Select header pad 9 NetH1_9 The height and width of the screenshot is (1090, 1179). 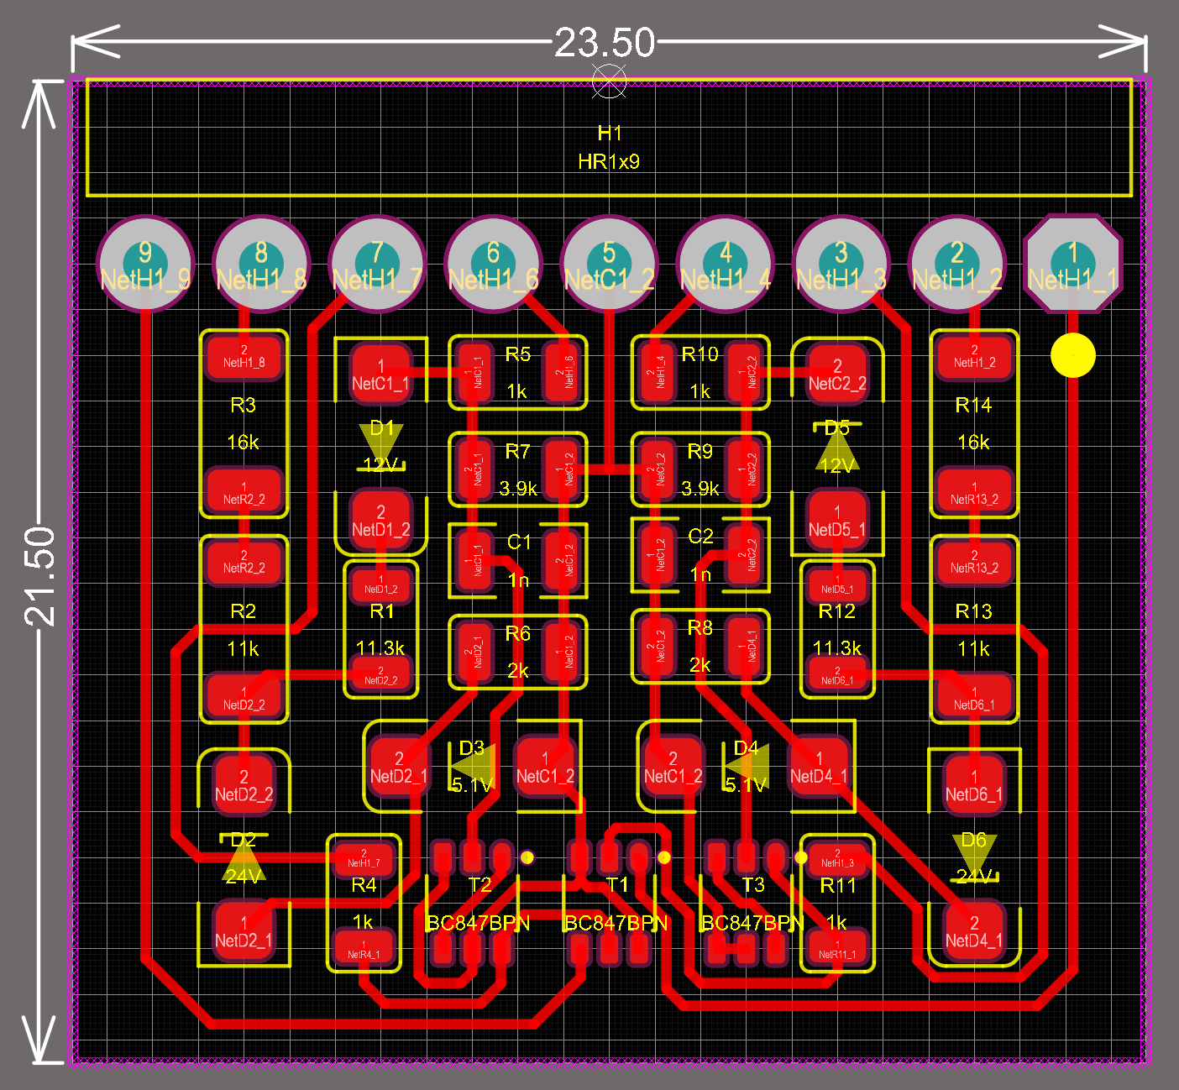coord(145,264)
